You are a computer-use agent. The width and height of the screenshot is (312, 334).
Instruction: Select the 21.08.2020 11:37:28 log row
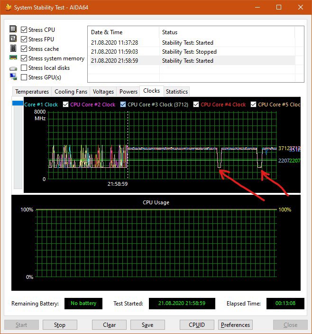click(x=193, y=43)
